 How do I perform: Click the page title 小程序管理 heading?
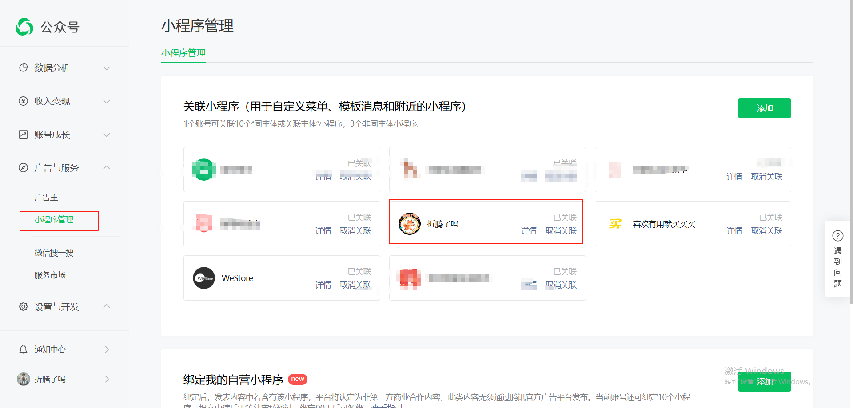197,26
